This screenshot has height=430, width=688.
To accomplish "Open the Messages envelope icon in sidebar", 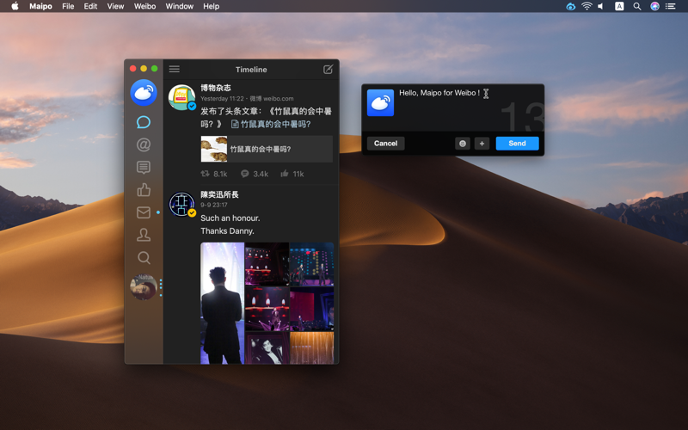I will point(144,212).
